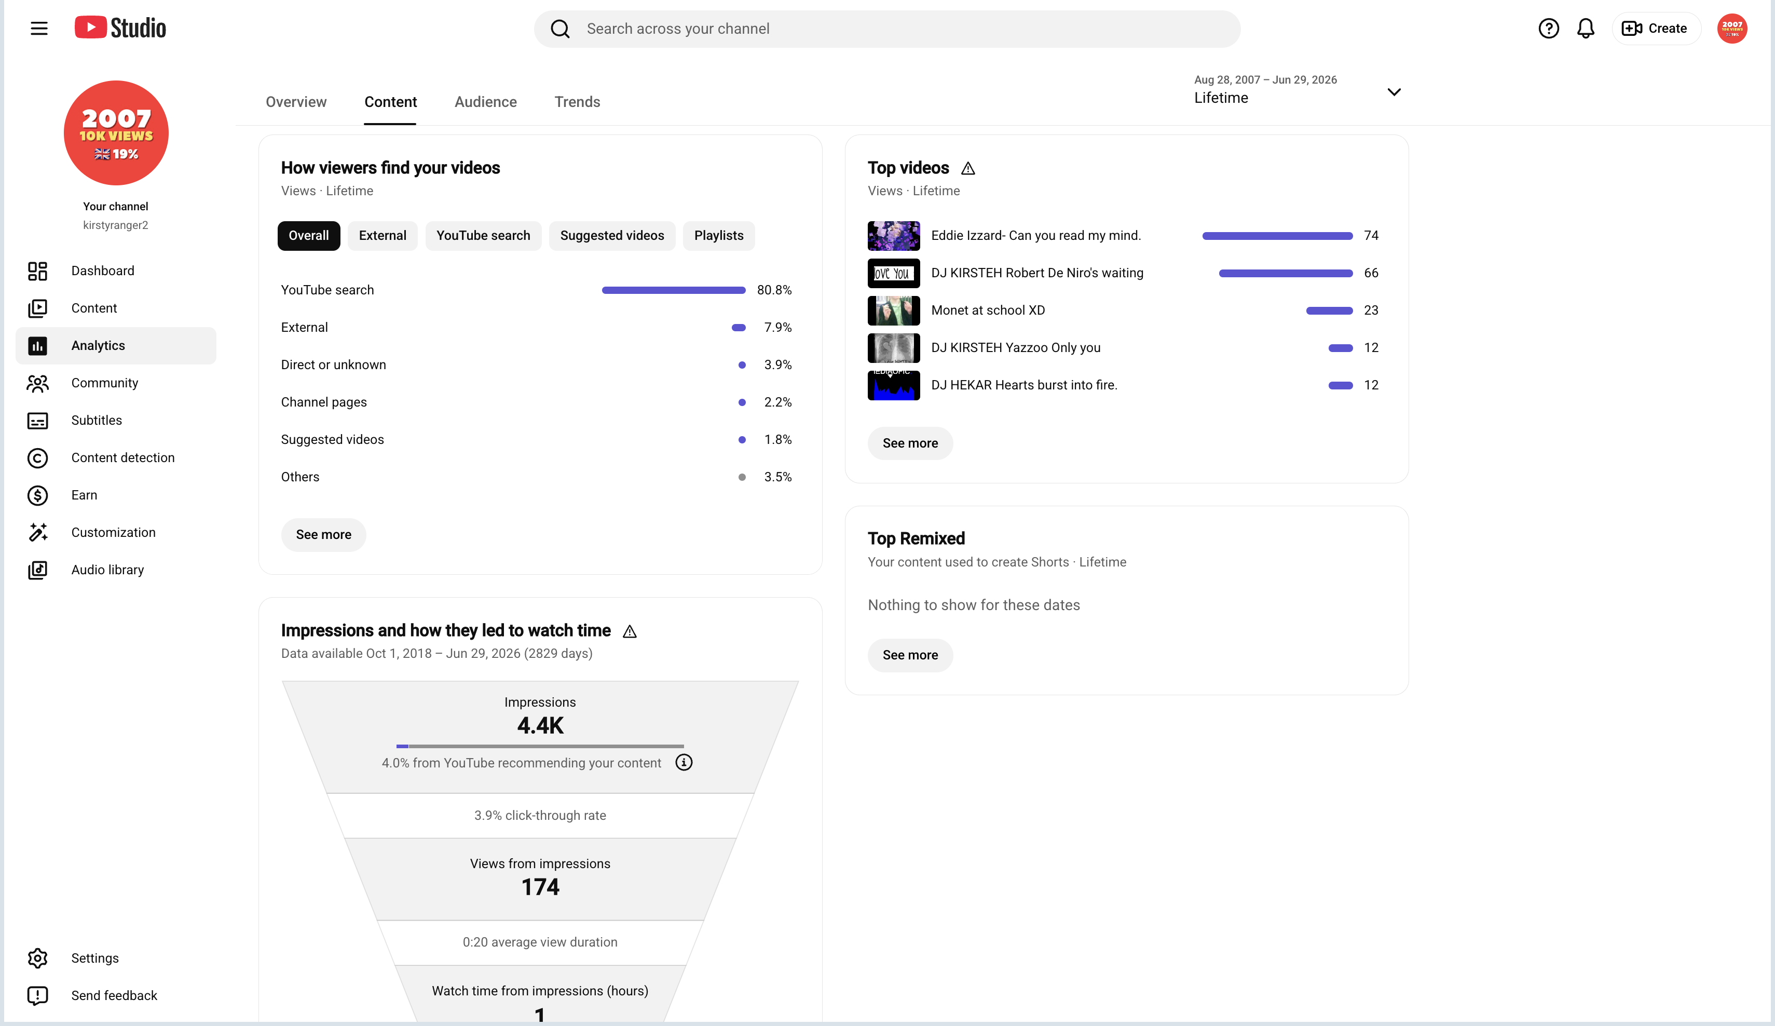This screenshot has height=1026, width=1775.
Task: Click the Dashboard sidebar icon
Action: click(x=37, y=271)
